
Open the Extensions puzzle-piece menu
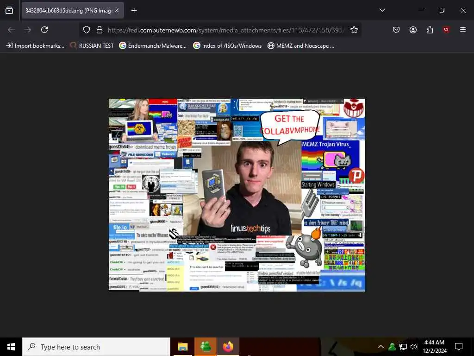[x=430, y=30]
